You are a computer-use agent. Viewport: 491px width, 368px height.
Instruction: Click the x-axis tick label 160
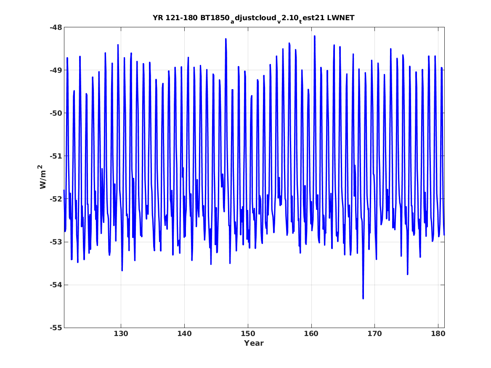coord(311,334)
